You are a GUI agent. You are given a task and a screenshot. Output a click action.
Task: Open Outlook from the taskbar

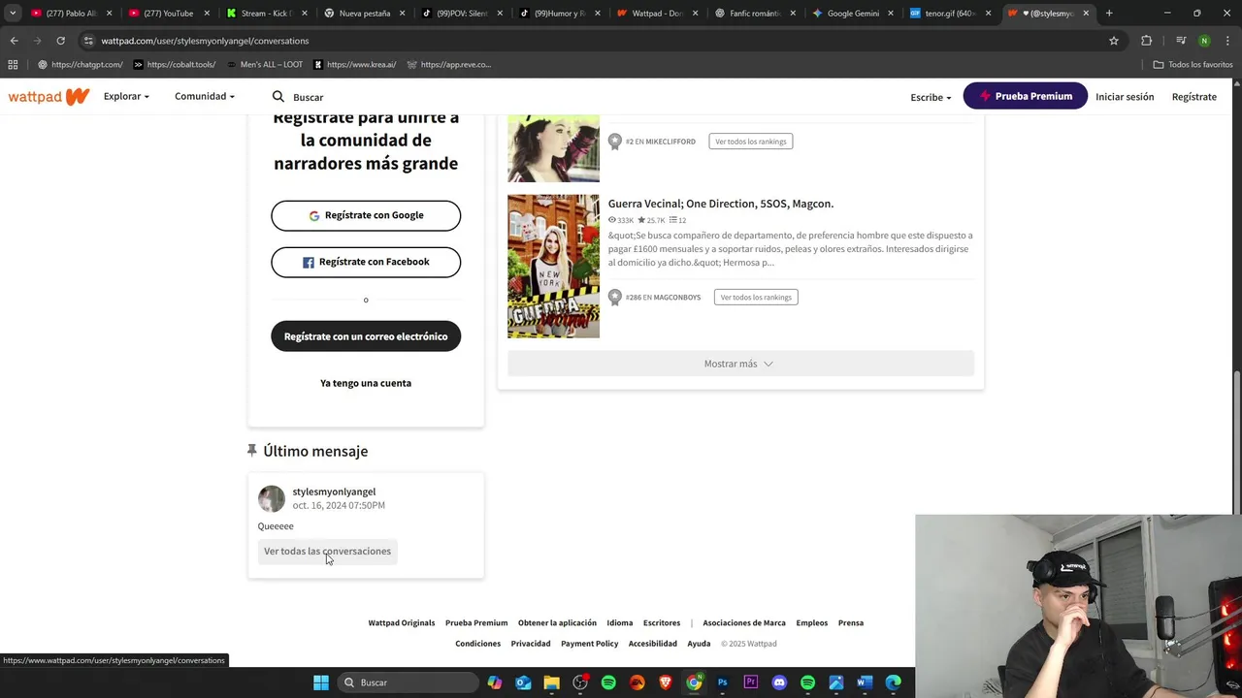pyautogui.click(x=523, y=682)
